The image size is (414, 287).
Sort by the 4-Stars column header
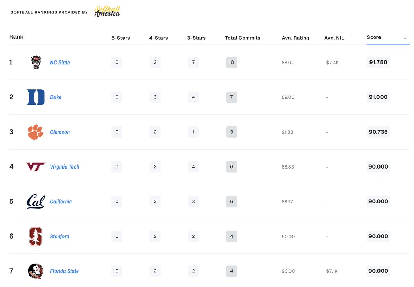click(x=159, y=38)
